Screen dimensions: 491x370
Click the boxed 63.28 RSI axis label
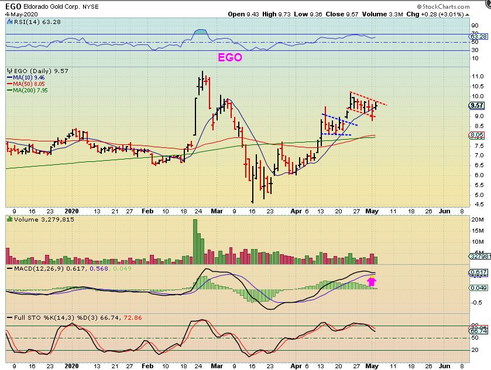coord(479,37)
